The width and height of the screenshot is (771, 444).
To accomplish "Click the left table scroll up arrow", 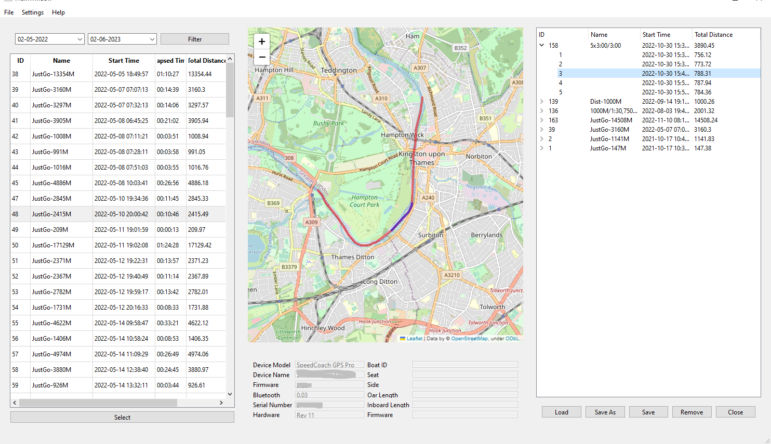I will click(230, 58).
